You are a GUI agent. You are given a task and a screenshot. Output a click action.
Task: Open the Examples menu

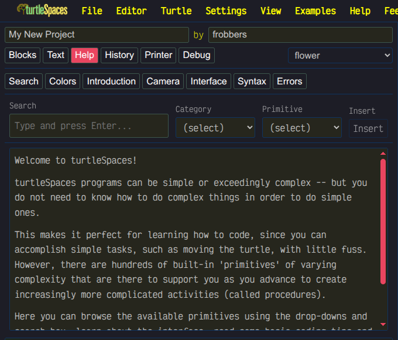[315, 11]
